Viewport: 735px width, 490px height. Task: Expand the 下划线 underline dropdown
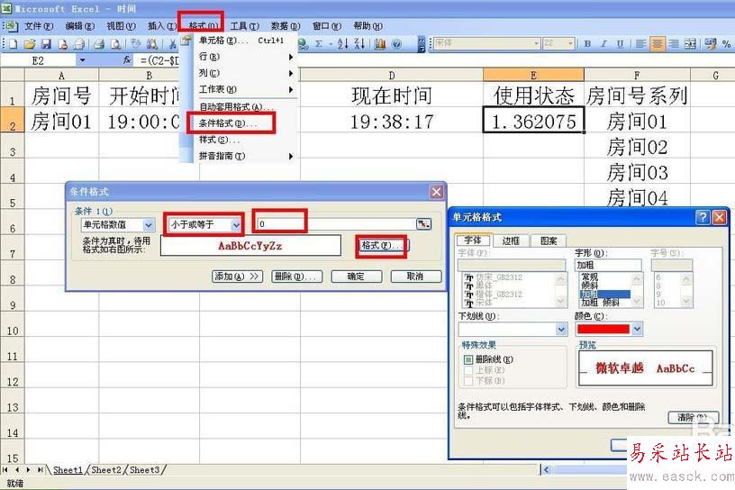[x=561, y=330]
